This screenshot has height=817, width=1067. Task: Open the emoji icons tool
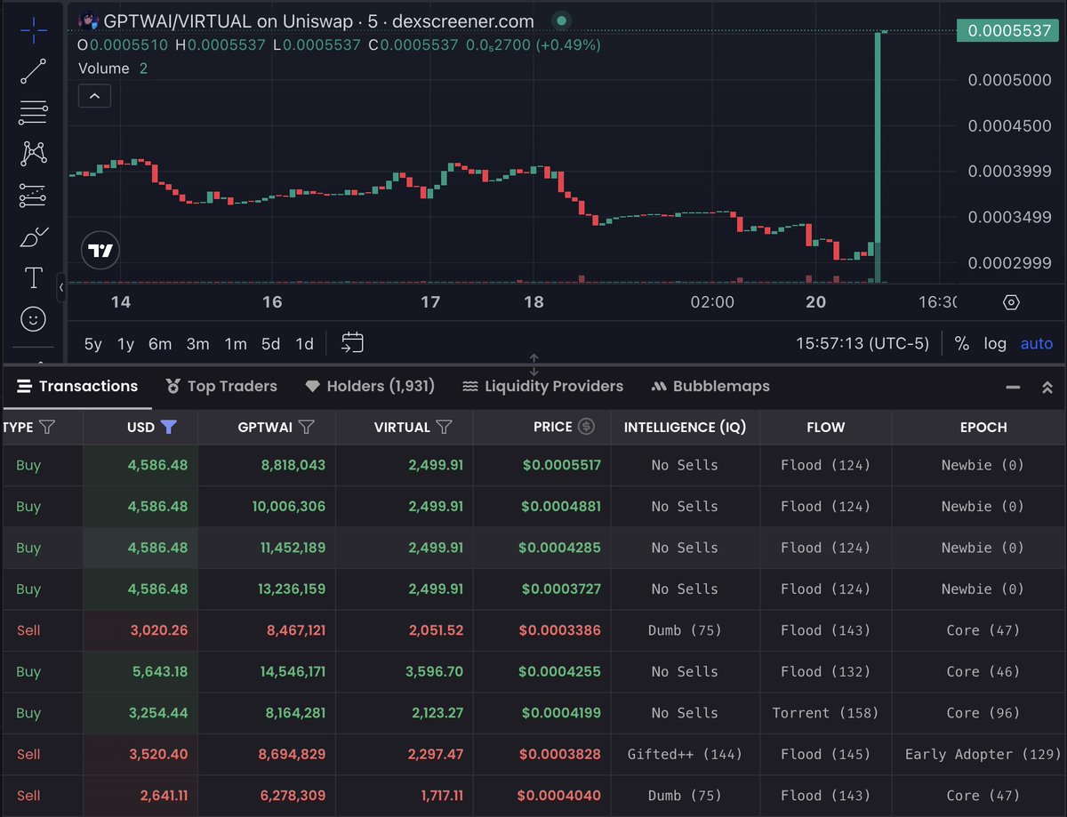coord(34,319)
